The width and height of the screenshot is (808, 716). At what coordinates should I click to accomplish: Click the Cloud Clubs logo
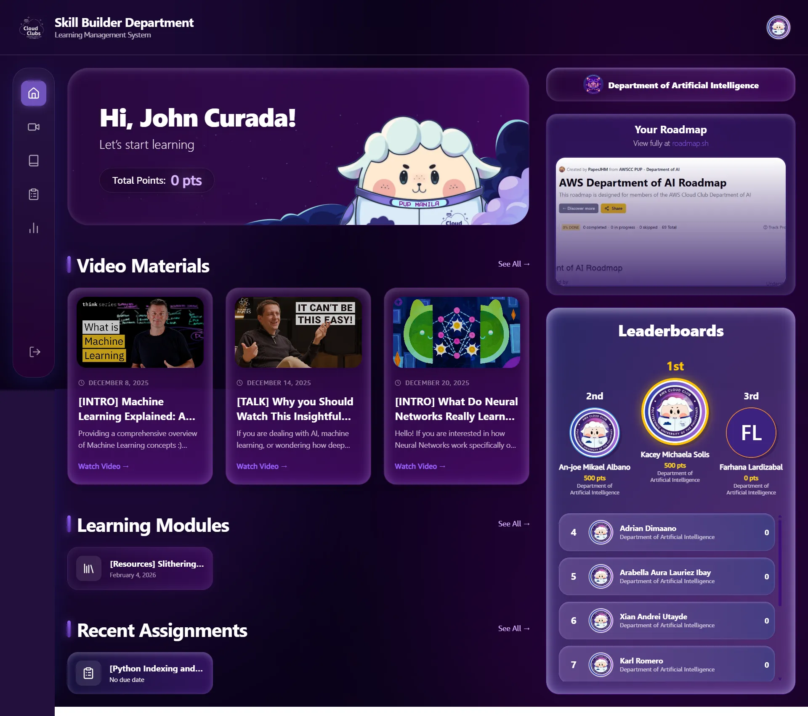32,28
